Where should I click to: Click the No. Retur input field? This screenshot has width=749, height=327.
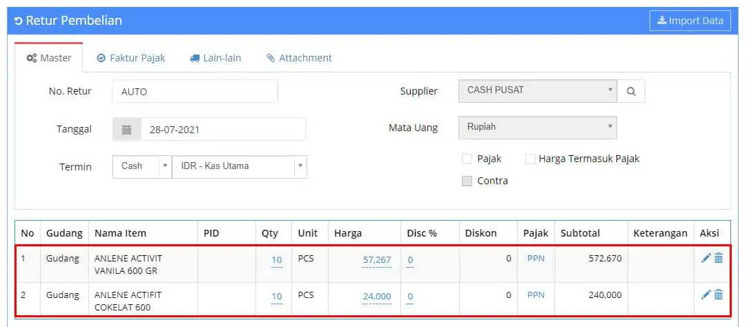[x=195, y=91]
